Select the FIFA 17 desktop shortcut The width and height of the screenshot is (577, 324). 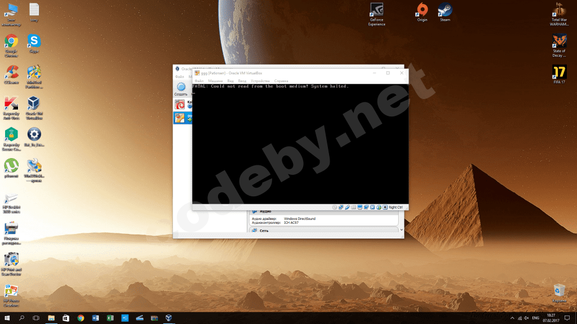559,74
